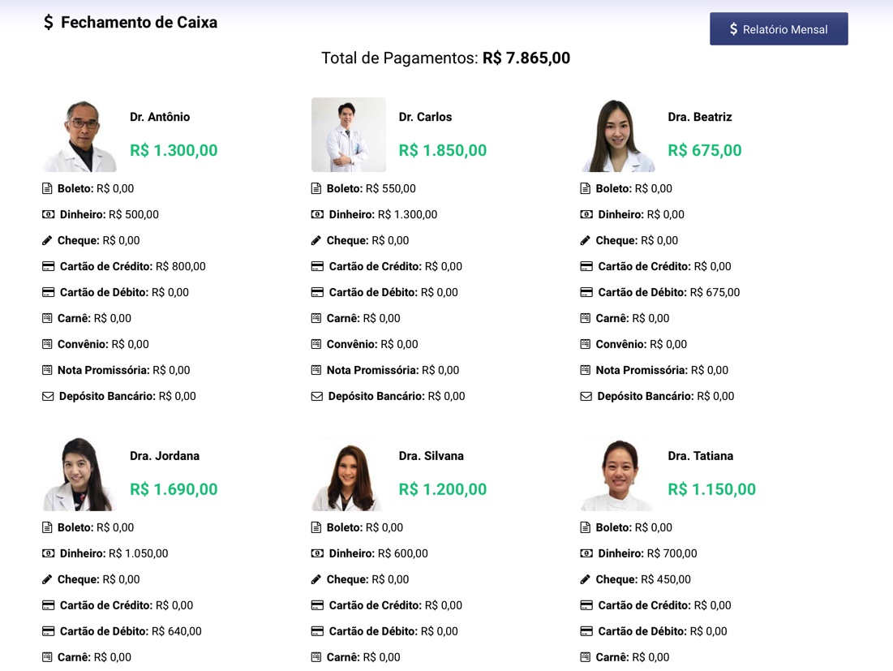Viewport: 893px width, 671px height.
Task: Click Dra. Beatriz's Cheque pencil icon
Action: [x=585, y=240]
